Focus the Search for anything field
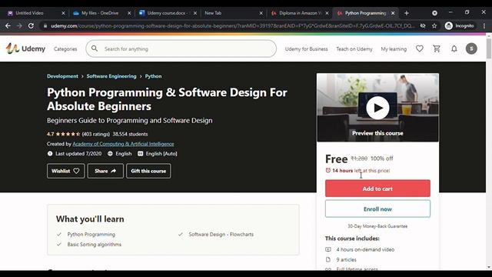 pos(181,48)
